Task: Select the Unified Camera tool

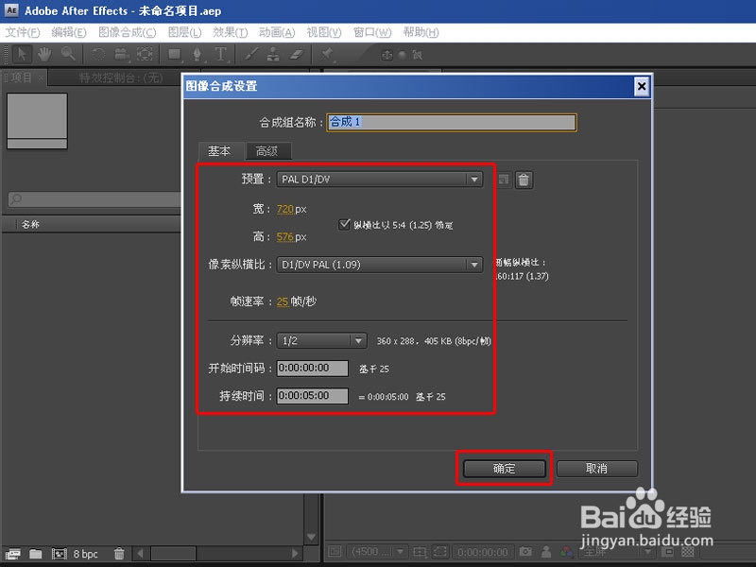Action: 121,54
